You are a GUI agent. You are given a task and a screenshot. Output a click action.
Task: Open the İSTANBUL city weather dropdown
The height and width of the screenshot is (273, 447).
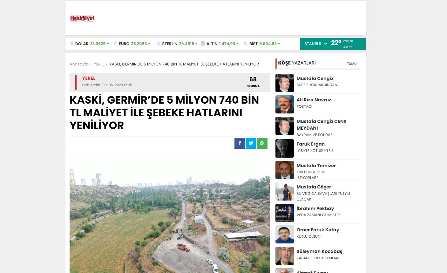click(315, 44)
